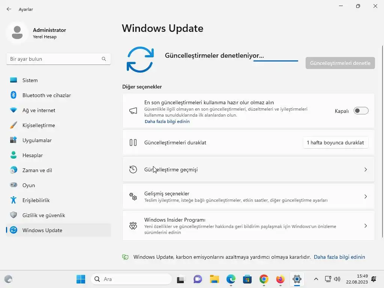The height and width of the screenshot is (288, 384).
Task: Click the search magnifier in settings search box
Action: click(104, 59)
